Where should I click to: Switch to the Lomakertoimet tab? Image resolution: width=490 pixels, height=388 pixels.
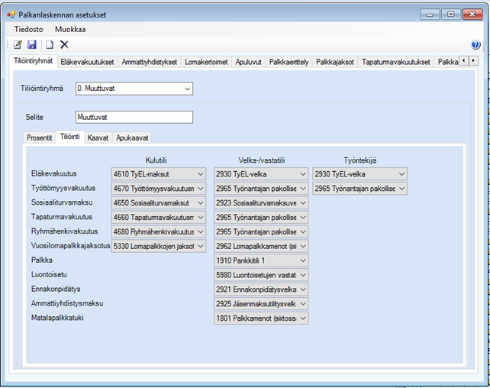pyautogui.click(x=206, y=63)
